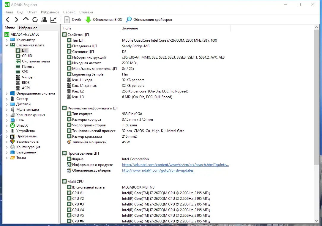Image resolution: width=322 pixels, height=226 pixels.
Task: Select the users icon in the toolbar
Action: coord(44,19)
